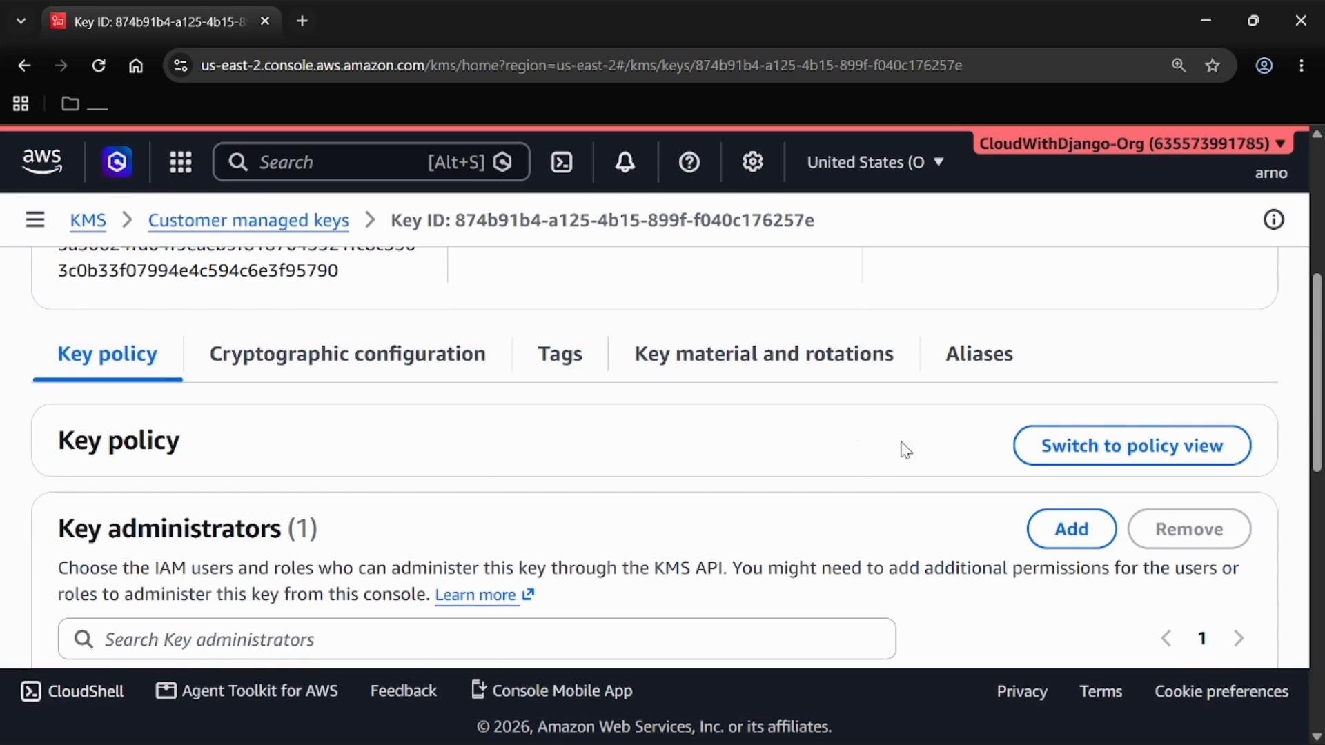Image resolution: width=1325 pixels, height=745 pixels.
Task: Open the Learn more link
Action: tap(484, 595)
